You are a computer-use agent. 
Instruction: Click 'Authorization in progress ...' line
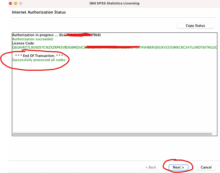click(56, 35)
